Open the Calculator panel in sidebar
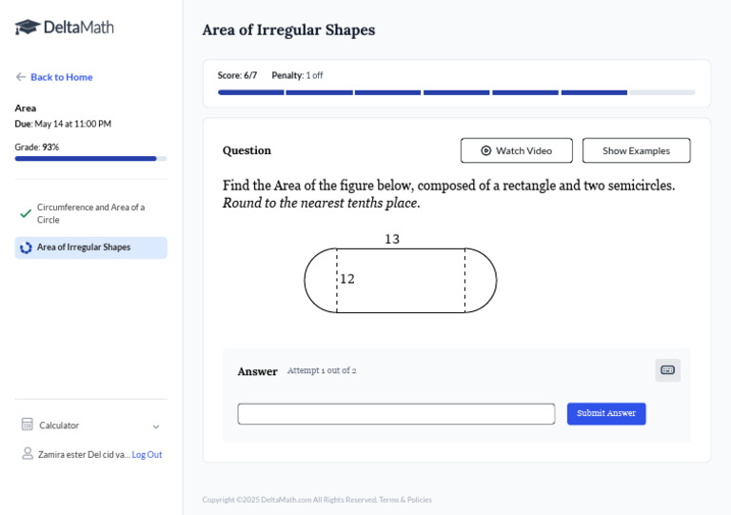 (59, 426)
